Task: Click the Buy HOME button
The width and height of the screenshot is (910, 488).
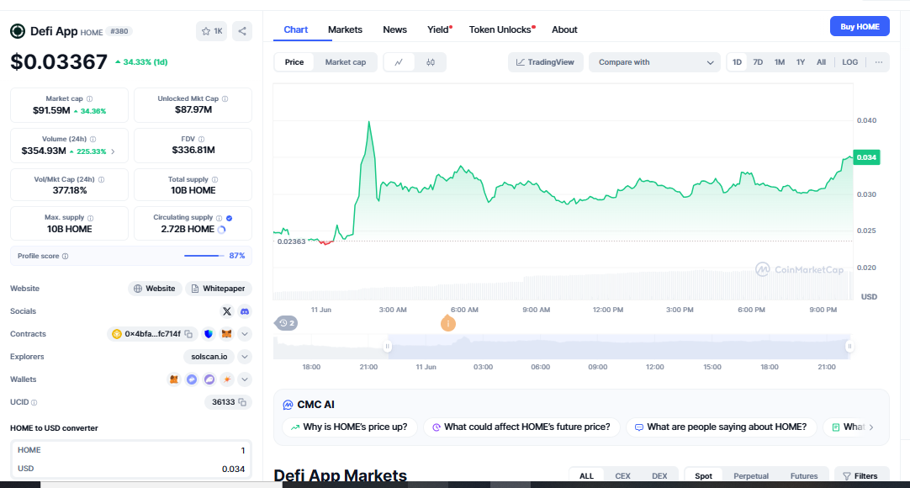Action: click(860, 27)
